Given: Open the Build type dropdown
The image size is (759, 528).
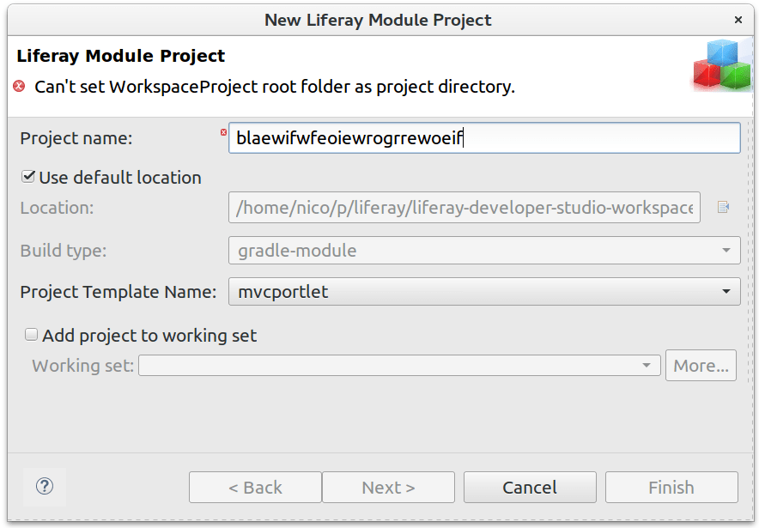Looking at the screenshot, I should coord(724,250).
